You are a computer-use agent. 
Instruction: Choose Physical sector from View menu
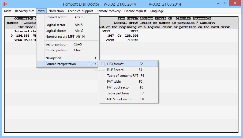coord(68,17)
